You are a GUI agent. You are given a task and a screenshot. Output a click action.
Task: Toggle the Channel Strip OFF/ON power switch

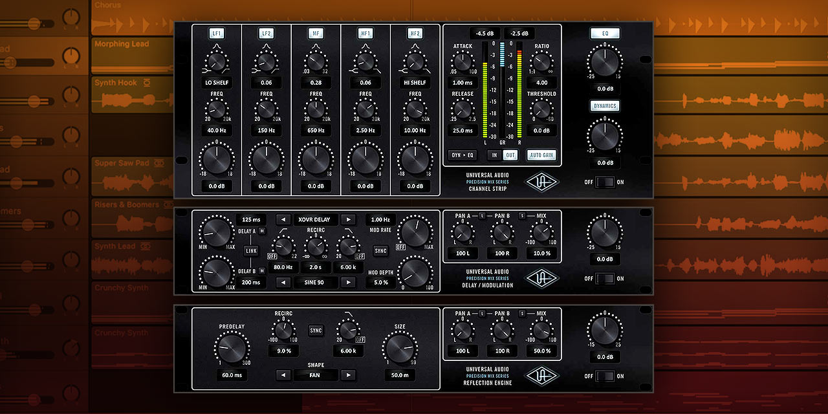coord(605,182)
